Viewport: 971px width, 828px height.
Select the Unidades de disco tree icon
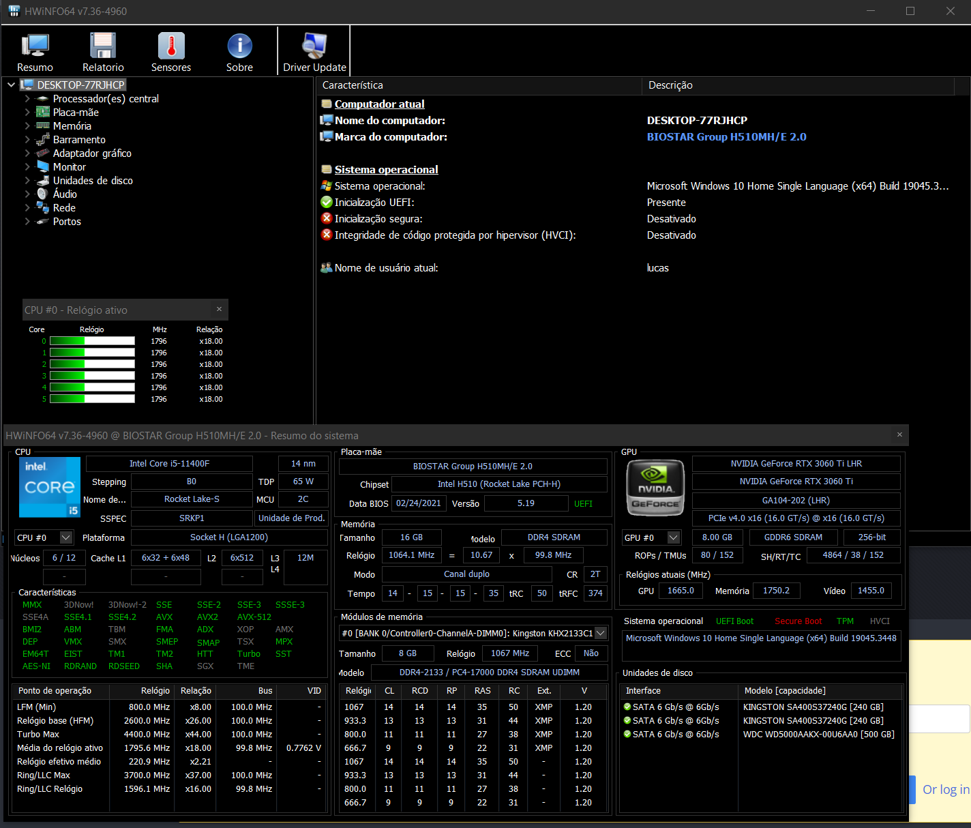tap(43, 180)
